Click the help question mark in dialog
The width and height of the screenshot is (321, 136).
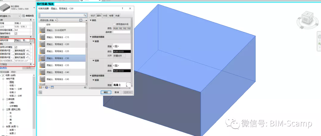tap(123, 9)
